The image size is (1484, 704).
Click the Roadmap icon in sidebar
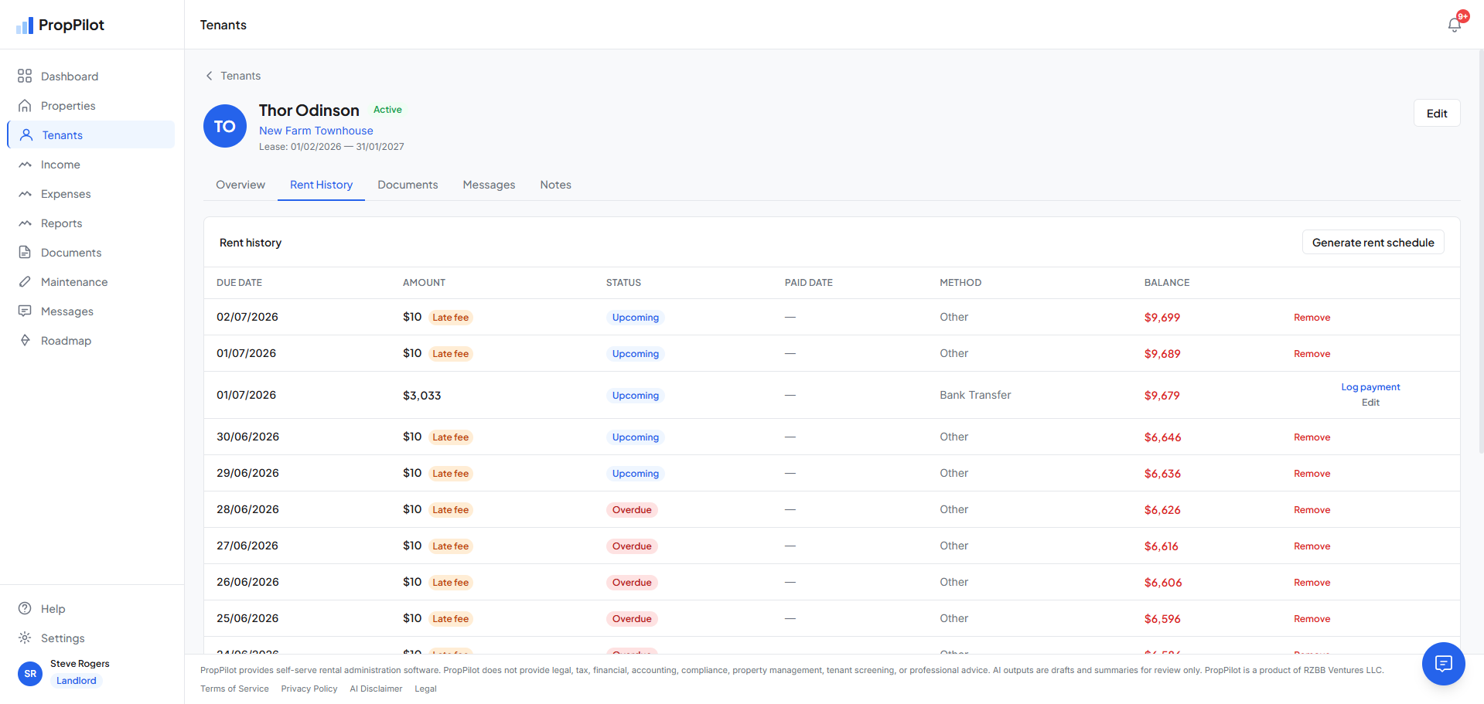(25, 340)
